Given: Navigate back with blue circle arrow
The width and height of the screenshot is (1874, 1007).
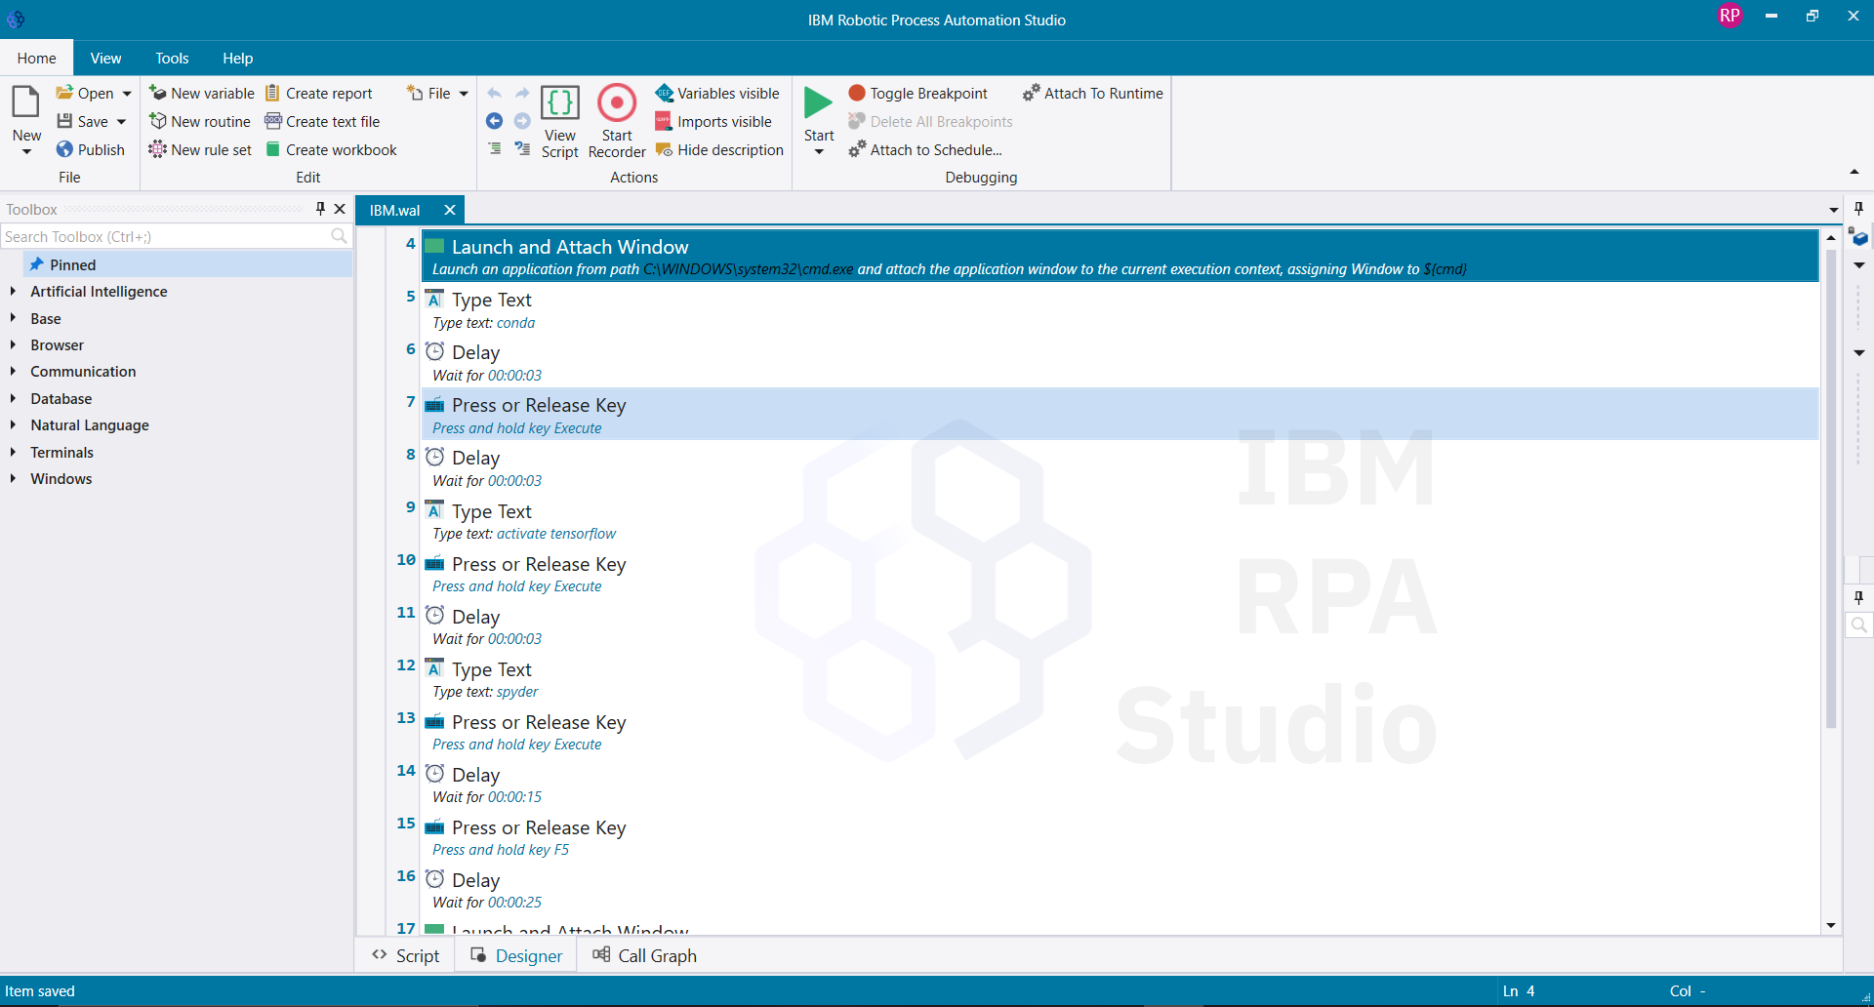Looking at the screenshot, I should (x=494, y=121).
